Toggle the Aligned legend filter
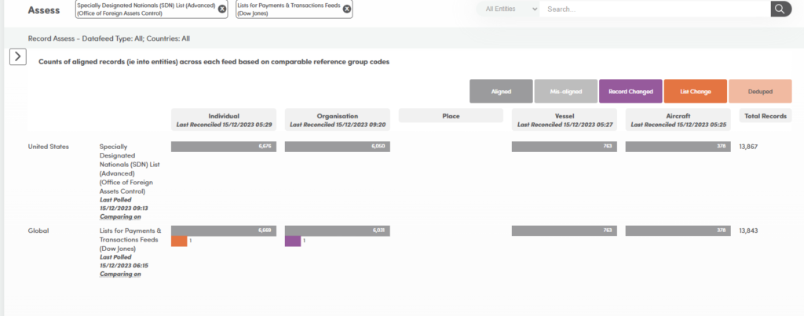This screenshot has height=316, width=804. click(501, 92)
